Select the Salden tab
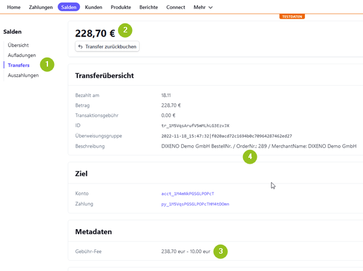Screen dimensions: 363x271 [69, 7]
